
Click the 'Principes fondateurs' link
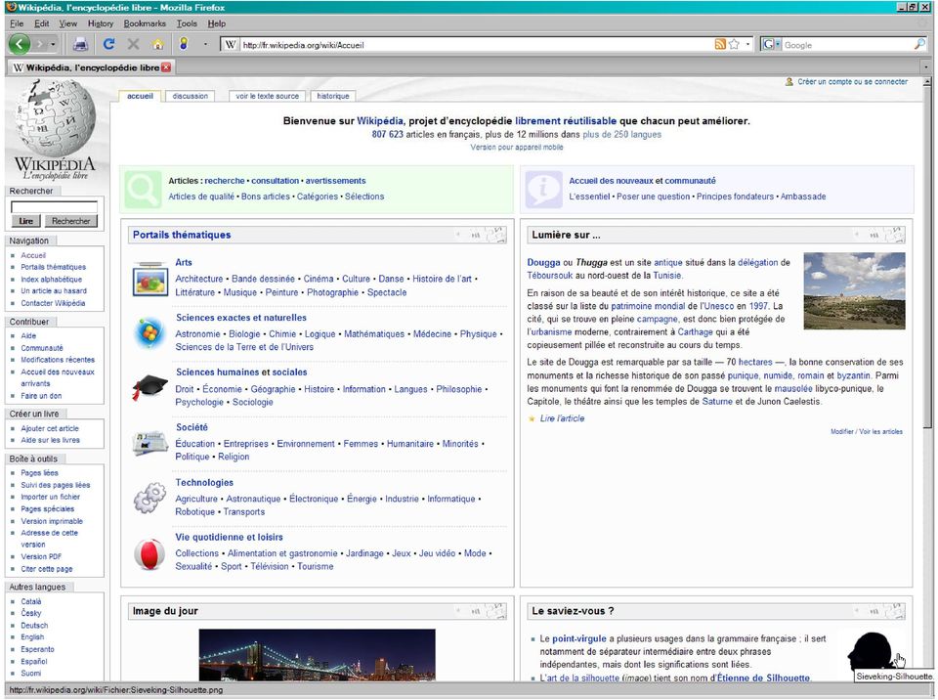click(735, 197)
